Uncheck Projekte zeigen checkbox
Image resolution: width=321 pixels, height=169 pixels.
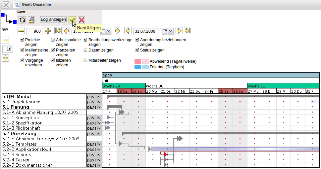[x=22, y=40]
